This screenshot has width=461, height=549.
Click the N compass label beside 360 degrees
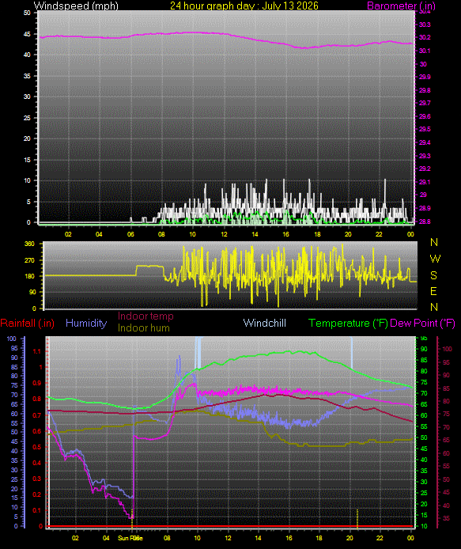coord(433,242)
